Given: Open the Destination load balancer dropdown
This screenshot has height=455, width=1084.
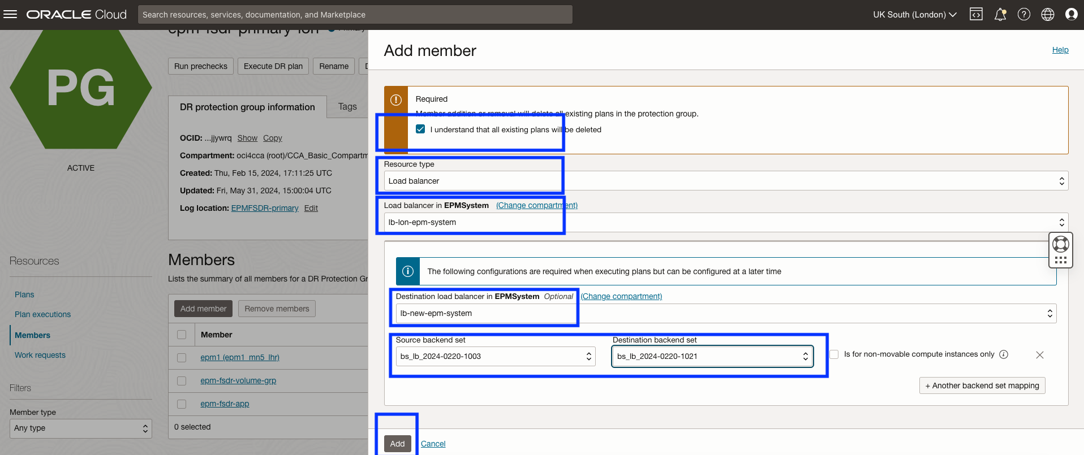Looking at the screenshot, I should pos(726,313).
